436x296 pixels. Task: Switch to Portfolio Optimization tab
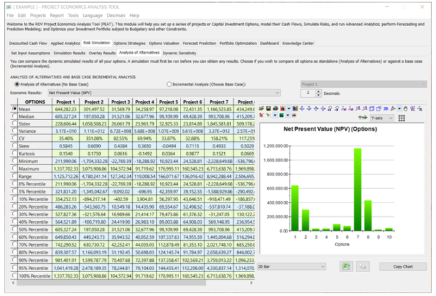238,43
